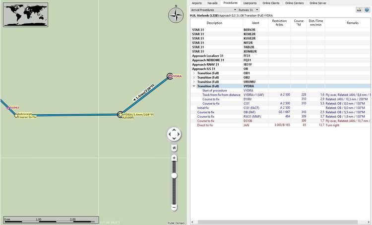The image size is (372, 225).
Task: Click the help question mark icon
Action: (x=367, y=9)
